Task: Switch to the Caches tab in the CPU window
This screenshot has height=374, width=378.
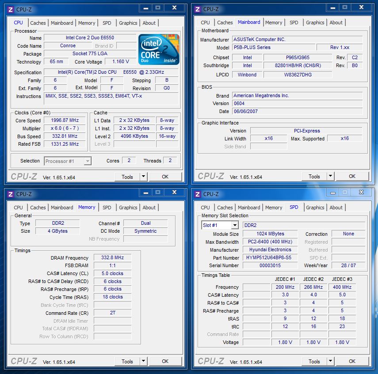Action: point(38,23)
